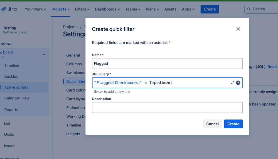Screen dimensions: 278x159
Task: Open Backlog in the sidebar
Action: tap(11, 77)
